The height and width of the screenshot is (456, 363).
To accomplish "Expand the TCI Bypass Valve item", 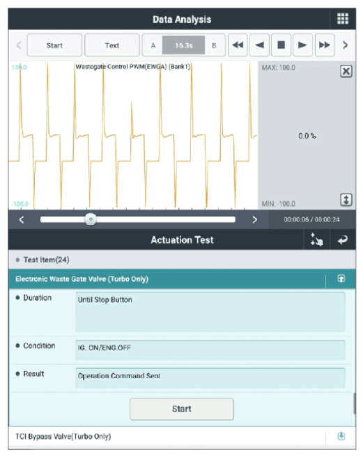I will point(341,436).
